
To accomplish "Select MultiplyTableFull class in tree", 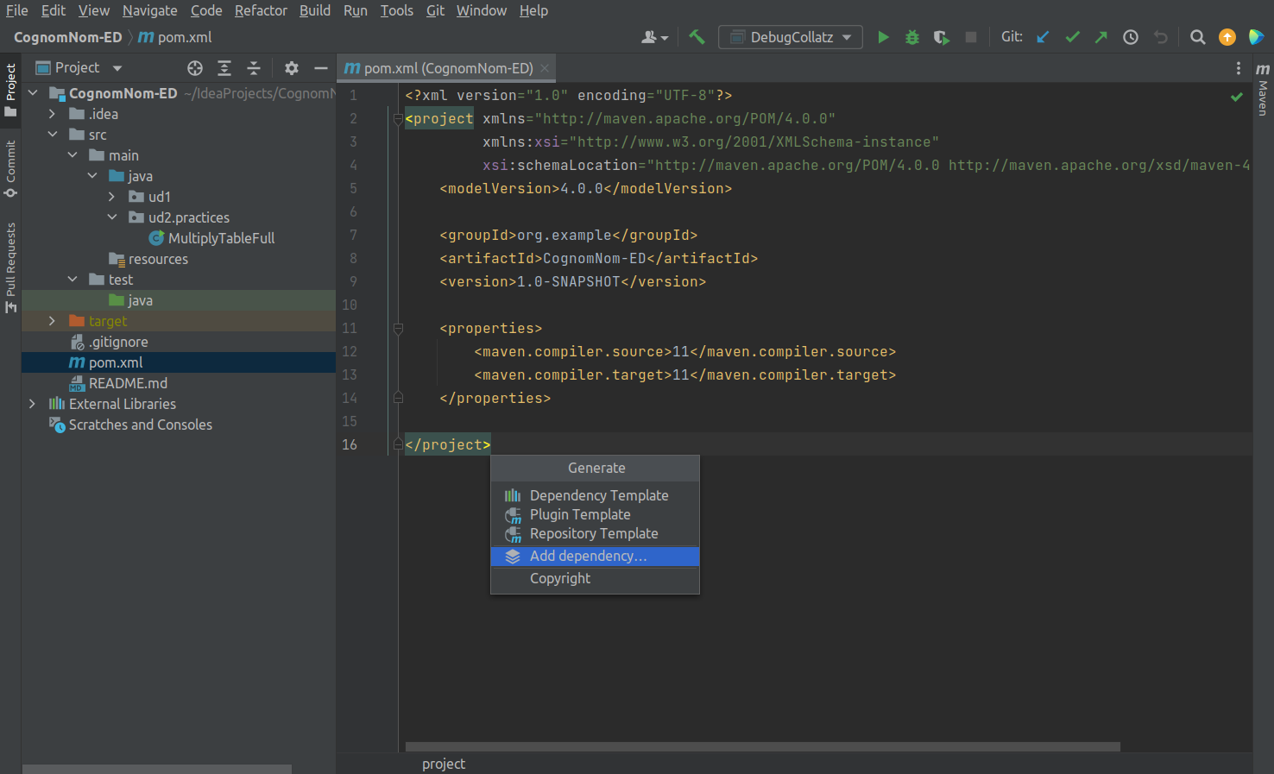I will (221, 237).
